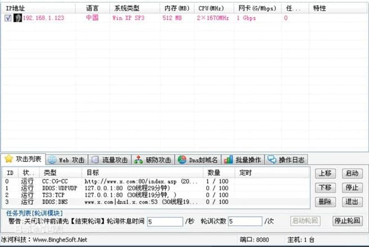Screen dimensions: 369x247
Task: Click the globe icon on Web 攻击 tab
Action: (52, 160)
